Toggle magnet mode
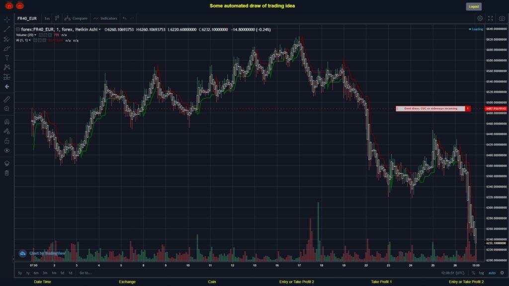The width and height of the screenshot is (509, 286). (x=7, y=122)
